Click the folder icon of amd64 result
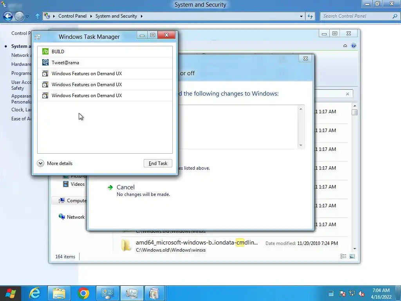 click(x=126, y=245)
